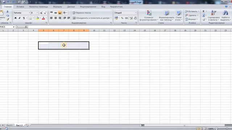Screen dimensions: 232x130
Task: Apply thousands separator 000 style
Action: (x=127, y=18)
